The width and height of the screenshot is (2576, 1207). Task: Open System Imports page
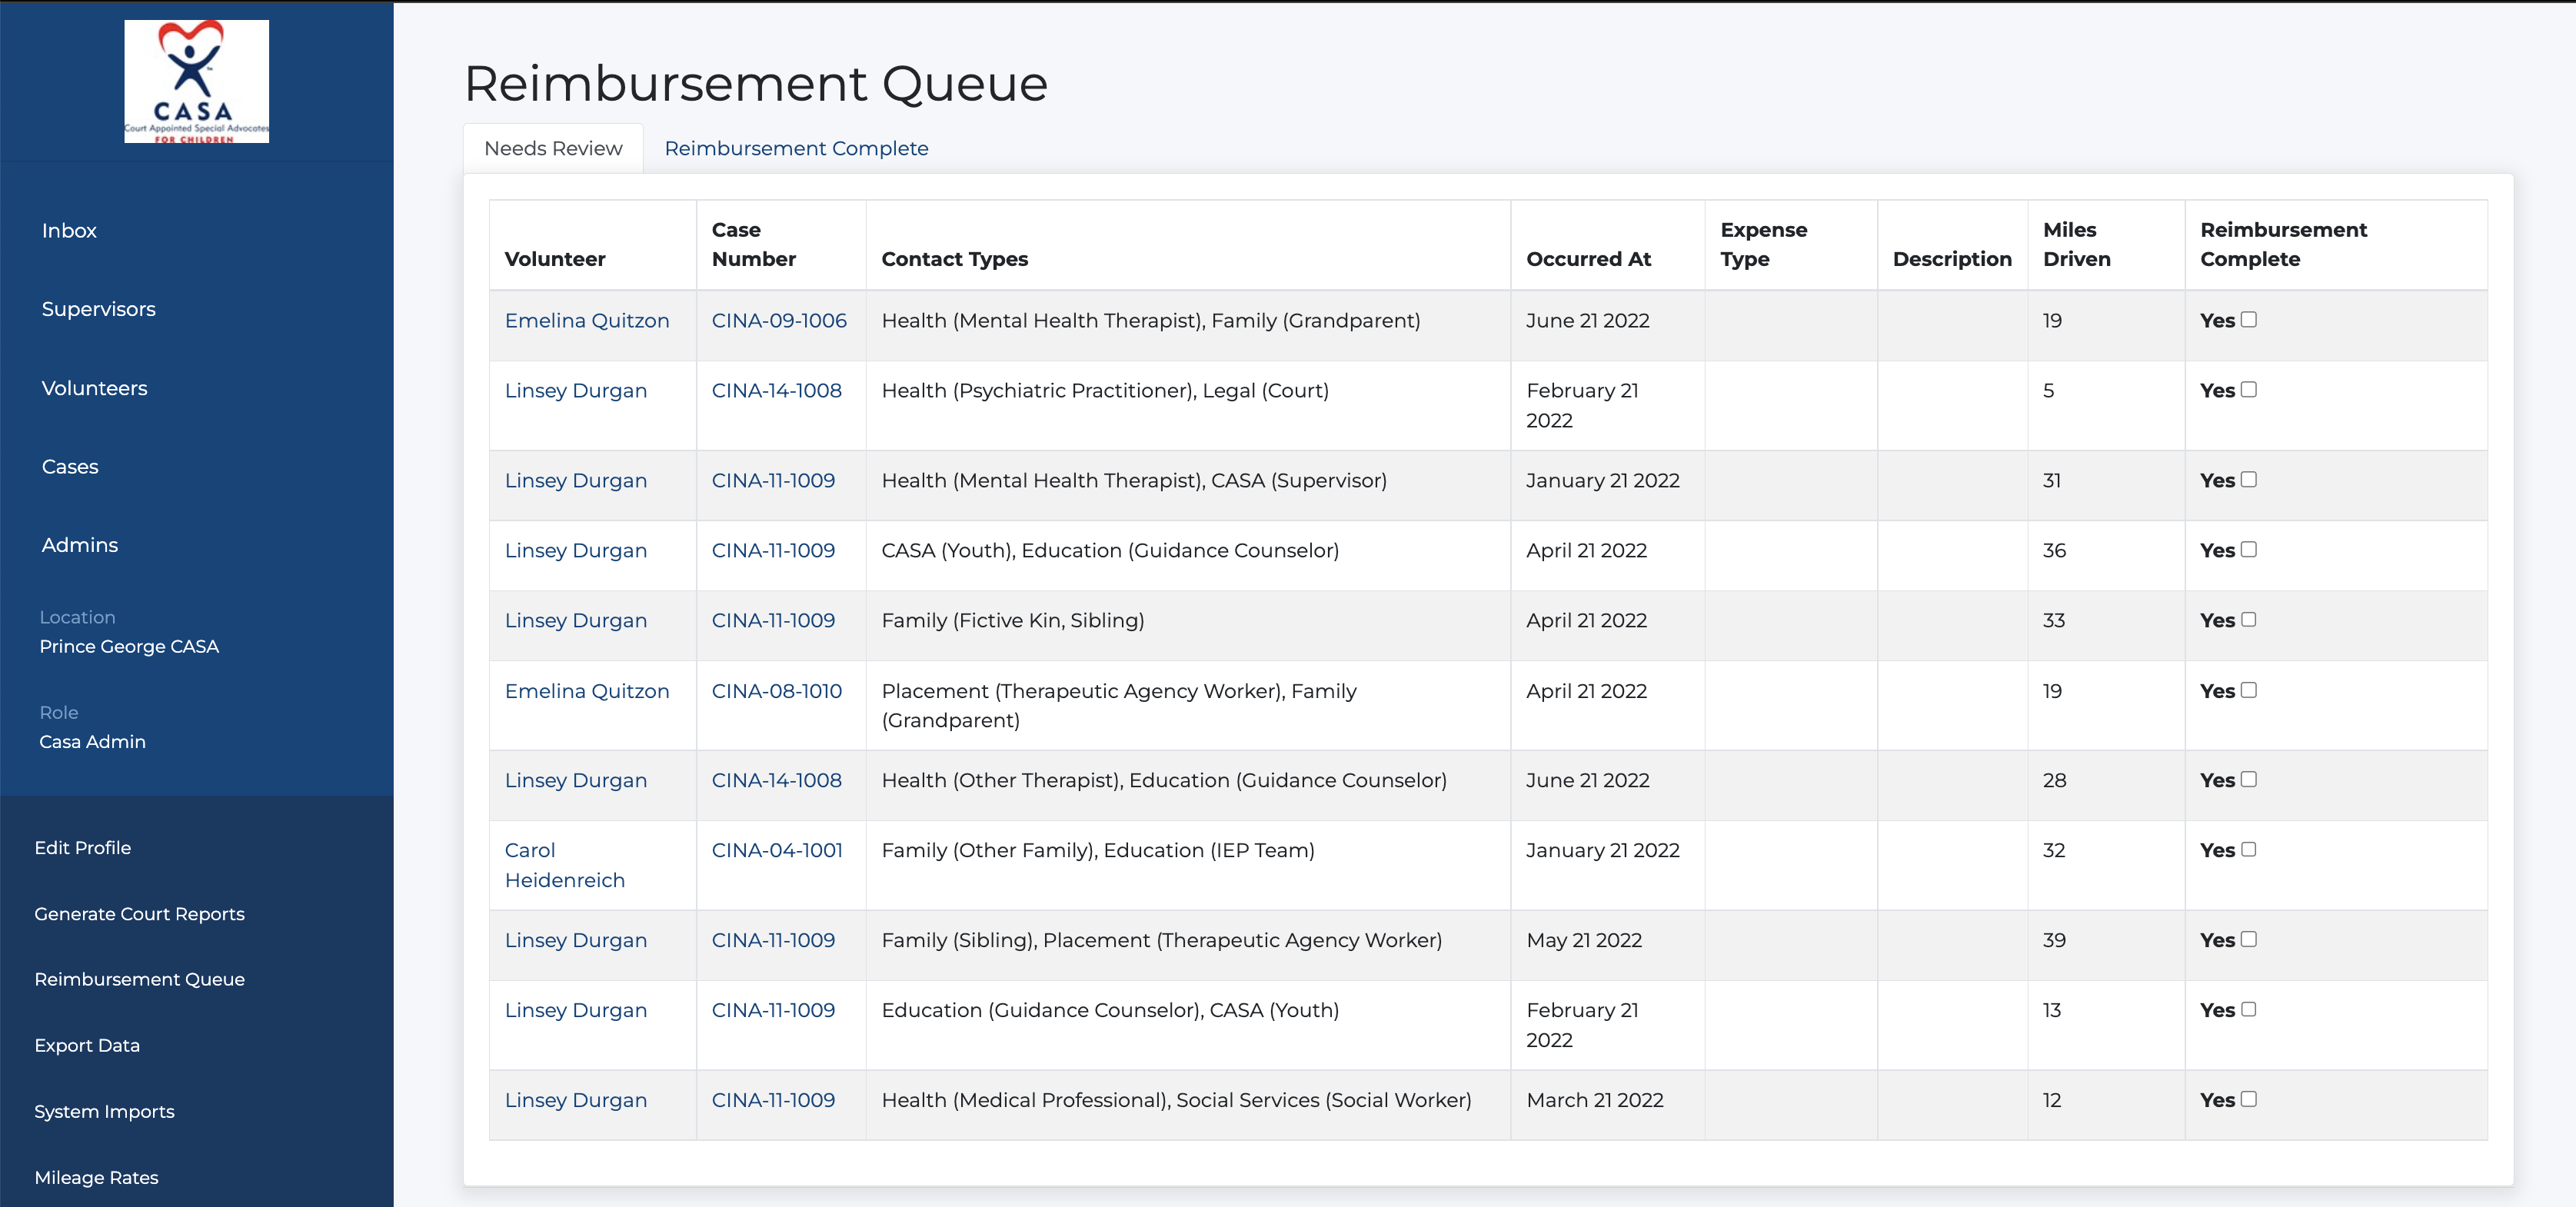pyautogui.click(x=104, y=1111)
